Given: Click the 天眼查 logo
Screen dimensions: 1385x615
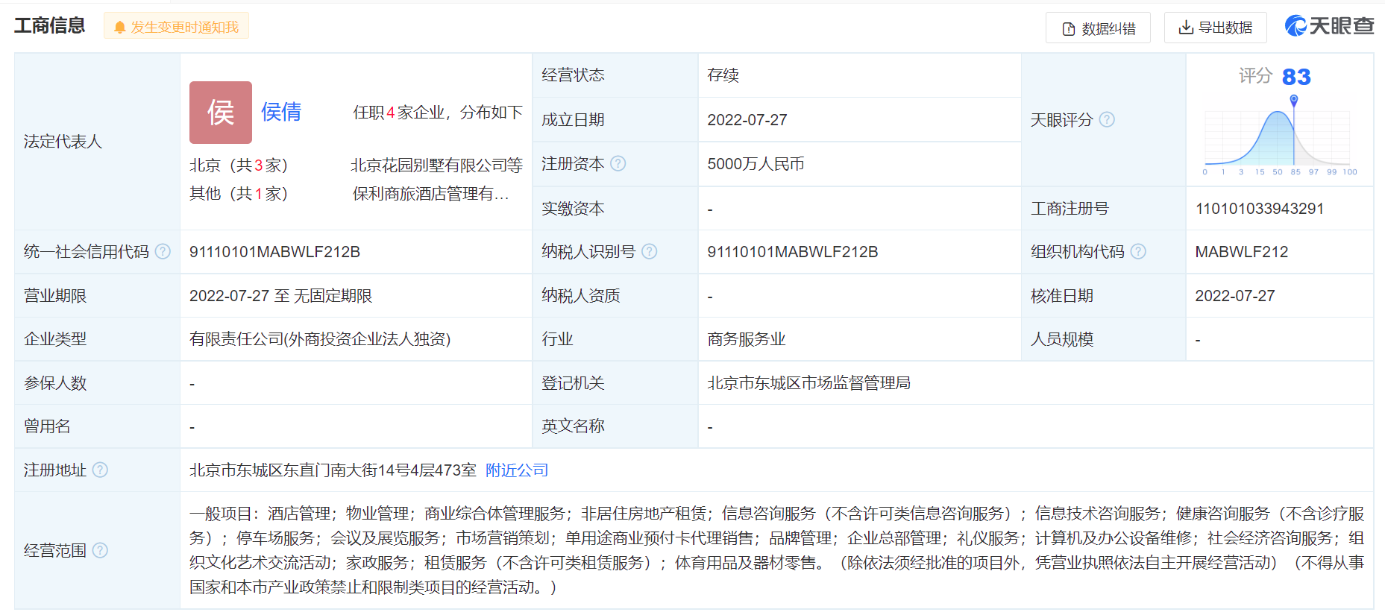Looking at the screenshot, I should click(x=1328, y=26).
